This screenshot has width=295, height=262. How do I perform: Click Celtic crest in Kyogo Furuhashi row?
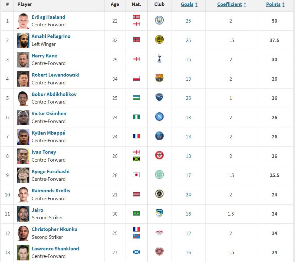(x=159, y=175)
